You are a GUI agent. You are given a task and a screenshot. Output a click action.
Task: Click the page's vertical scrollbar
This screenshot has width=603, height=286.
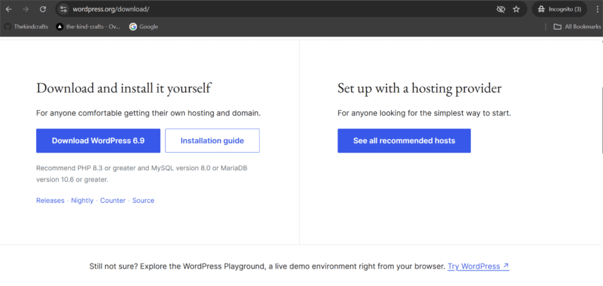pos(601,120)
